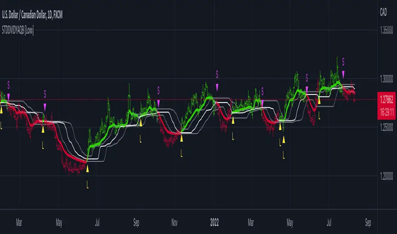Click the final Sep label on the time axis
The width and height of the screenshot is (397, 234).
click(x=368, y=223)
